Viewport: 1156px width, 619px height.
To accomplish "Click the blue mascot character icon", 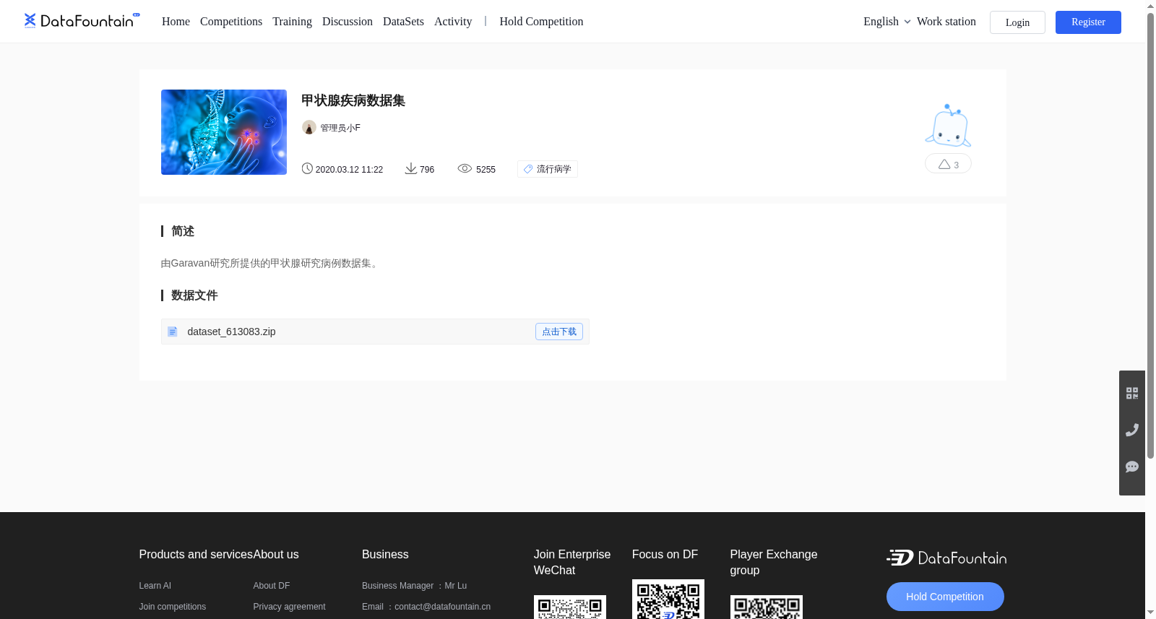I will (x=948, y=126).
